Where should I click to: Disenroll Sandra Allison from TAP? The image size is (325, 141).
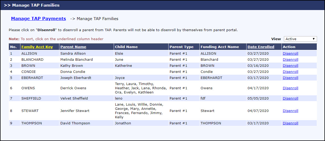tap(290, 53)
